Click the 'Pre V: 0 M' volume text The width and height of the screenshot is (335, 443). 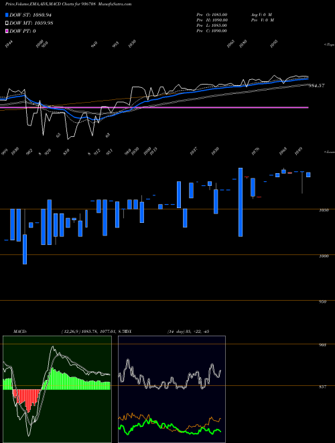coord(262,20)
